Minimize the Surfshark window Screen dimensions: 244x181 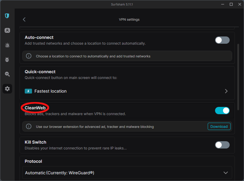pyautogui.click(x=223, y=4)
